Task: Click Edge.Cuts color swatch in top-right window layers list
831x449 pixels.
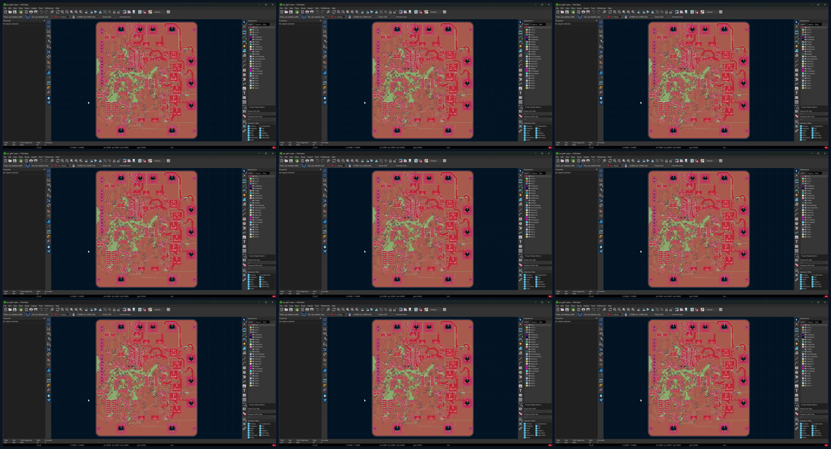Action: point(803,66)
